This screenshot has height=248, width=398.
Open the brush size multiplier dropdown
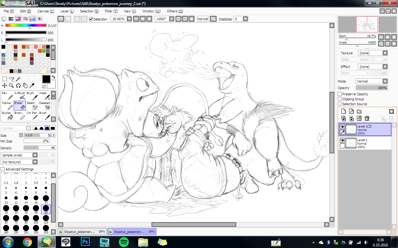21,135
